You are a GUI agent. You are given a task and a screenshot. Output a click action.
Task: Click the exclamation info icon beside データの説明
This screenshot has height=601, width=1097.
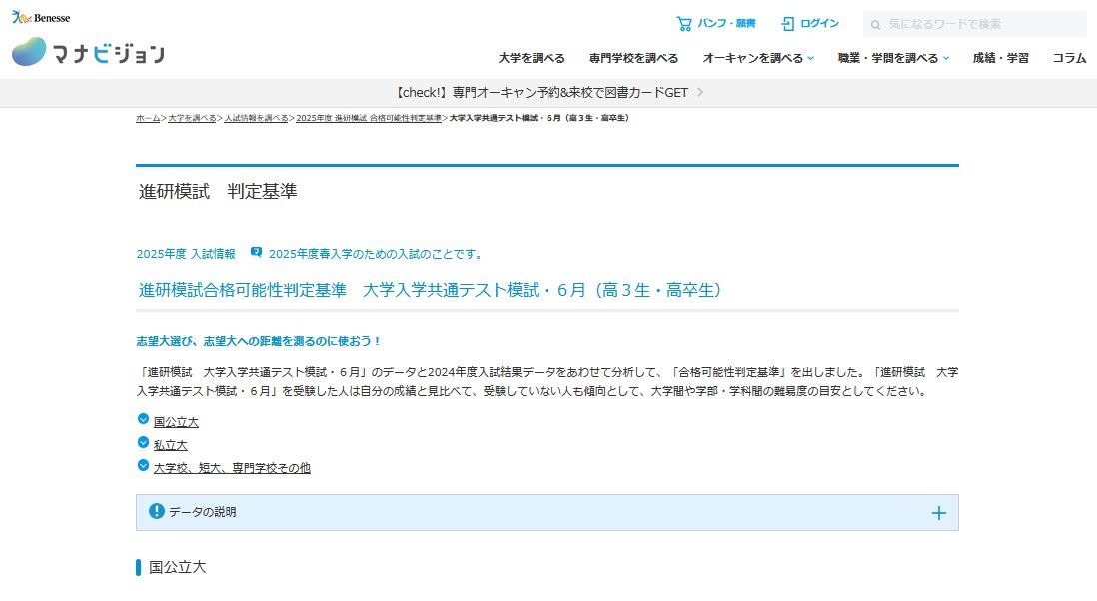[x=159, y=512]
